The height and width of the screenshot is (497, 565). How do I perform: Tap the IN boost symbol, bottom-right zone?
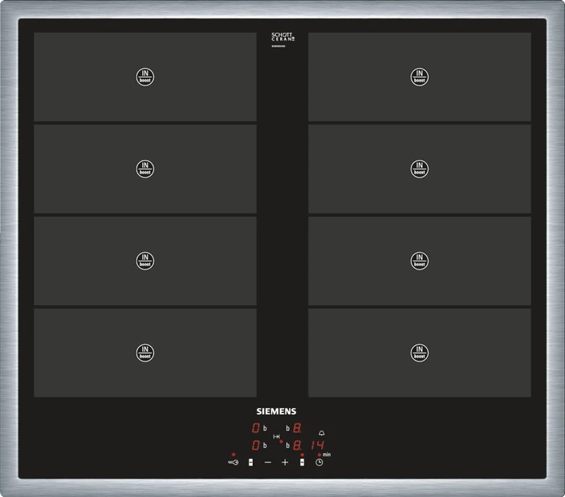point(420,353)
